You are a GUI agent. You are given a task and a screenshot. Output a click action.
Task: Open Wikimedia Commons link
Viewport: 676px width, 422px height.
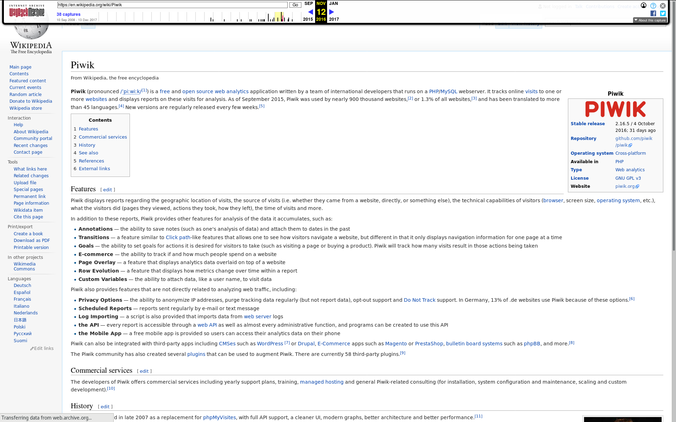[x=25, y=267]
